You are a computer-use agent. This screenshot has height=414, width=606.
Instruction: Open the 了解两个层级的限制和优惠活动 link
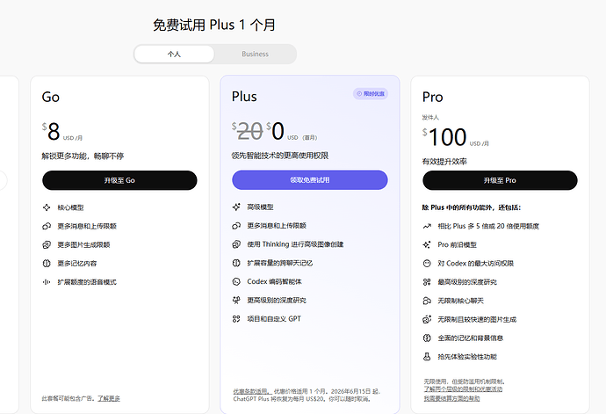click(x=463, y=389)
